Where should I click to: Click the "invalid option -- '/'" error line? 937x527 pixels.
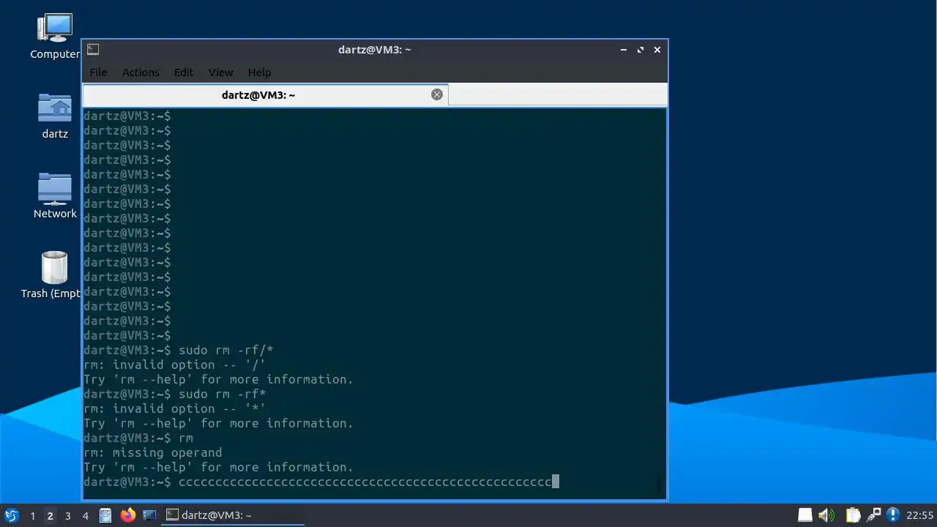pos(174,365)
